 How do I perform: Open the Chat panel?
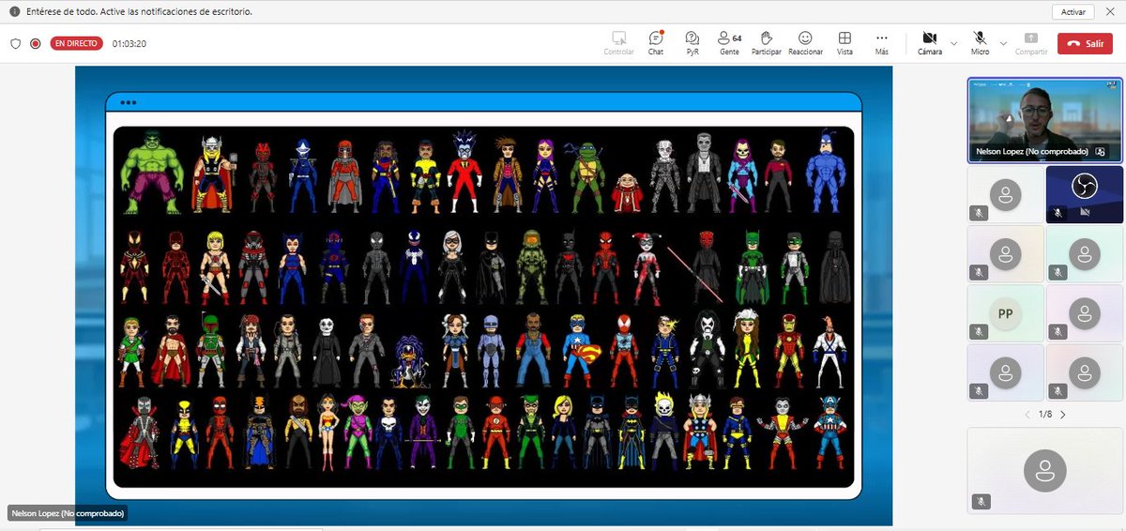[x=656, y=43]
